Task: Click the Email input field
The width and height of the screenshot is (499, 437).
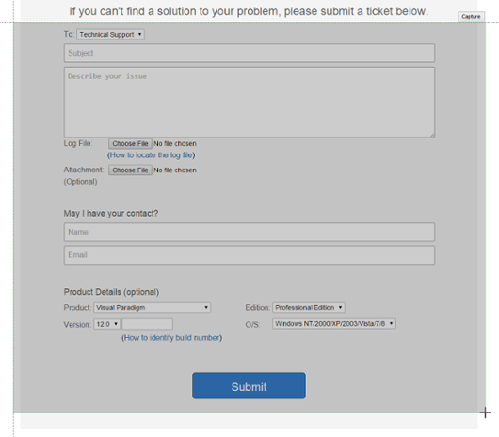Action: [x=249, y=255]
